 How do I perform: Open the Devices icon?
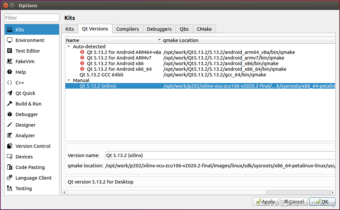pos(10,156)
